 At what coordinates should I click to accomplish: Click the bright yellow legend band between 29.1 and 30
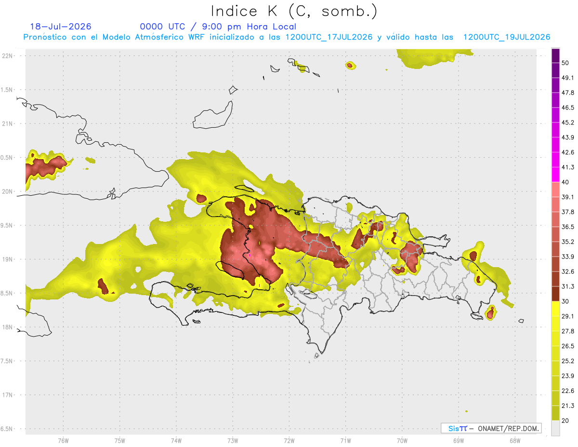point(555,309)
